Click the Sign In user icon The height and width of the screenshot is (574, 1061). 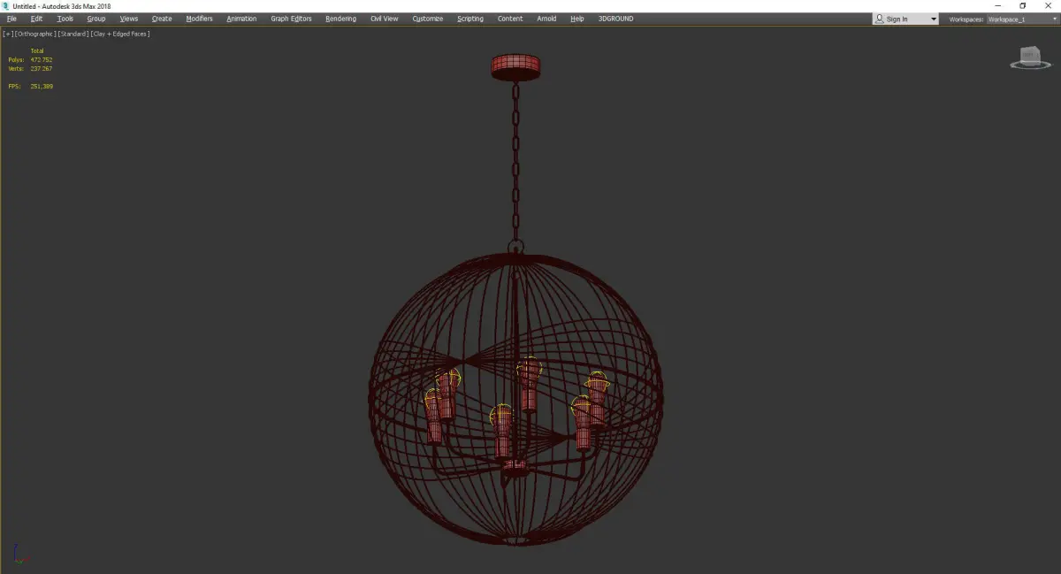[x=880, y=19]
